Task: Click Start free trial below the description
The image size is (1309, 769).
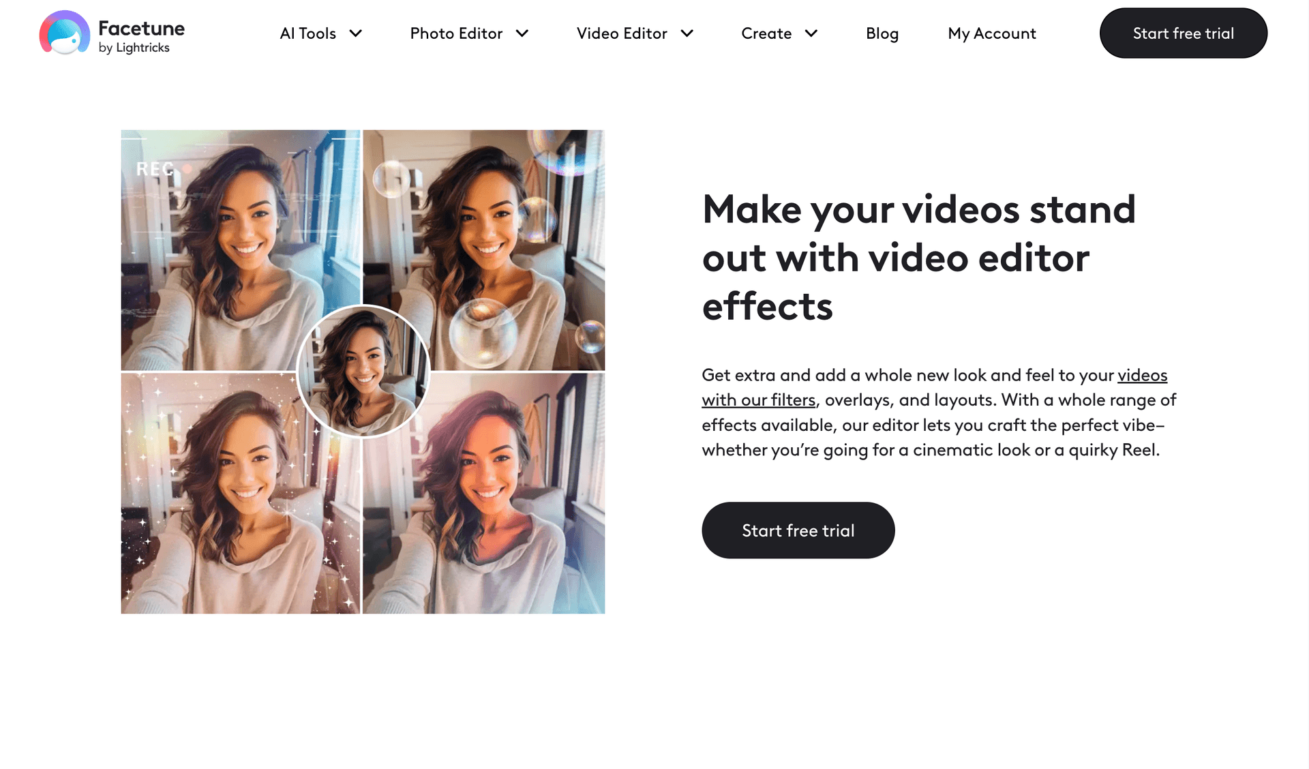Action: point(798,530)
